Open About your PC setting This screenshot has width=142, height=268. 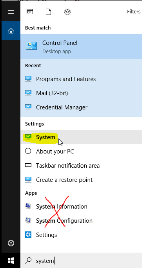coord(81,151)
